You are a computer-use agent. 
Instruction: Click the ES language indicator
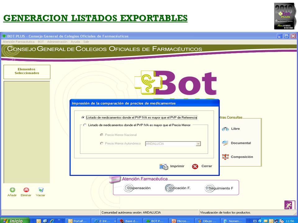point(255,221)
